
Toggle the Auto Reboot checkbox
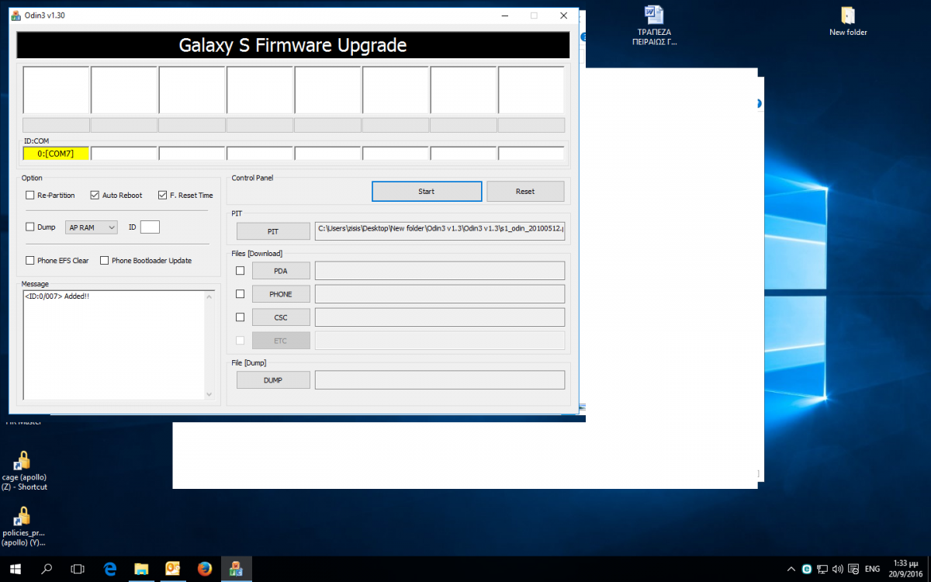(x=95, y=196)
